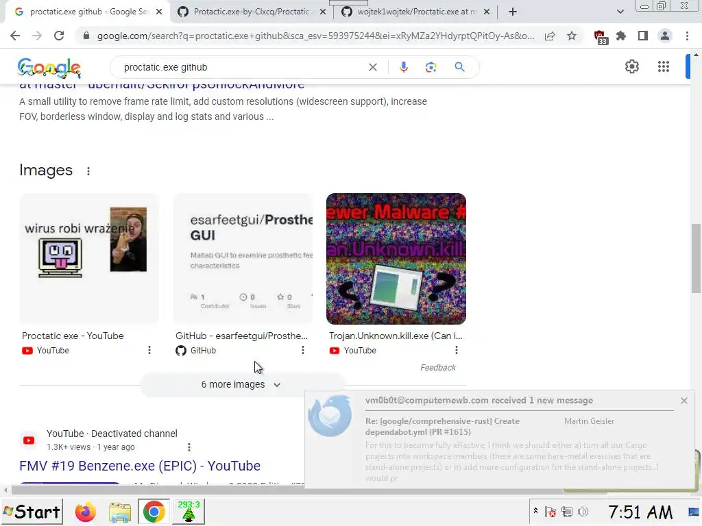Expand the 6 more images button
The width and height of the screenshot is (702, 526).
coord(242,385)
